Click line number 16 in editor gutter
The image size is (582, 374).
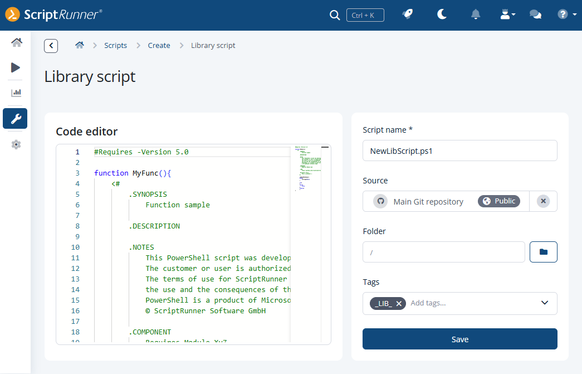click(75, 311)
